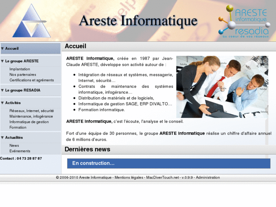Click the office team photo
Image resolution: width=276 pixels, height=207 pixels.
point(222,87)
